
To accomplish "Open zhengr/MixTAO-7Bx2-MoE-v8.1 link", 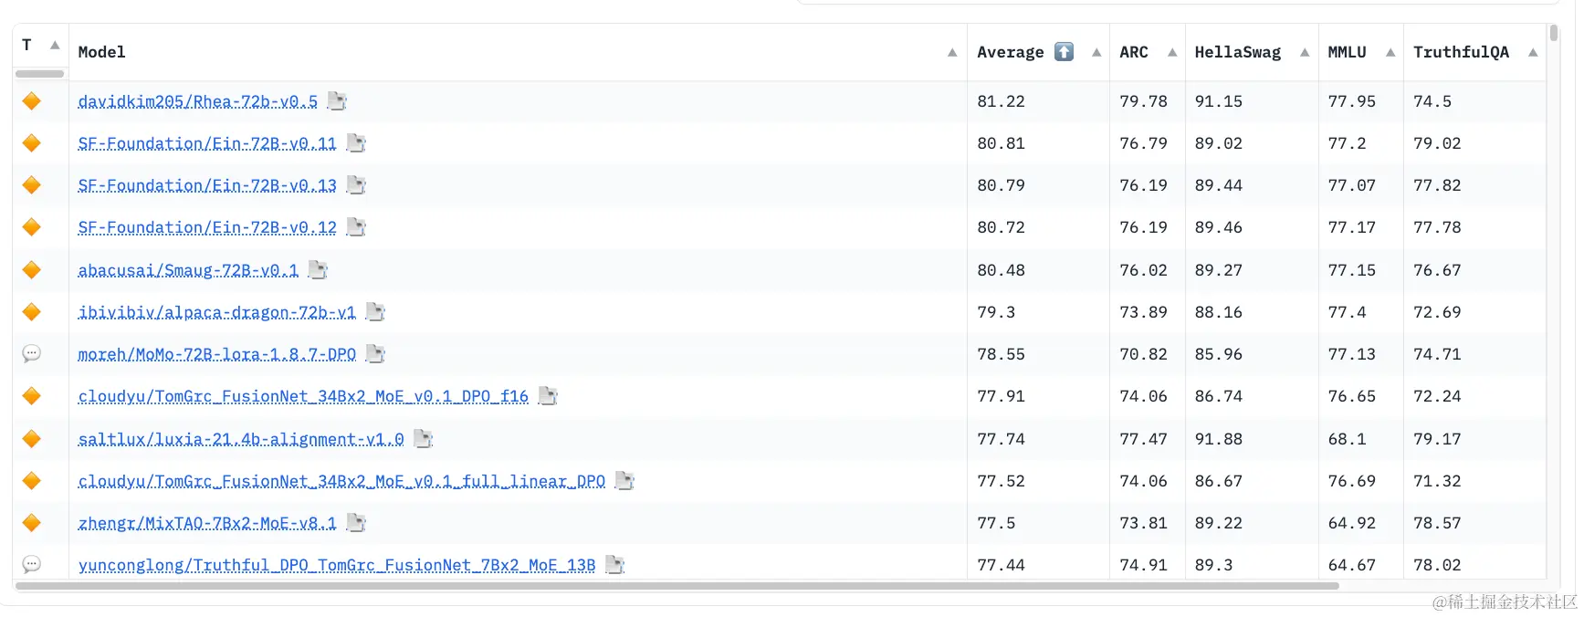I will (207, 523).
